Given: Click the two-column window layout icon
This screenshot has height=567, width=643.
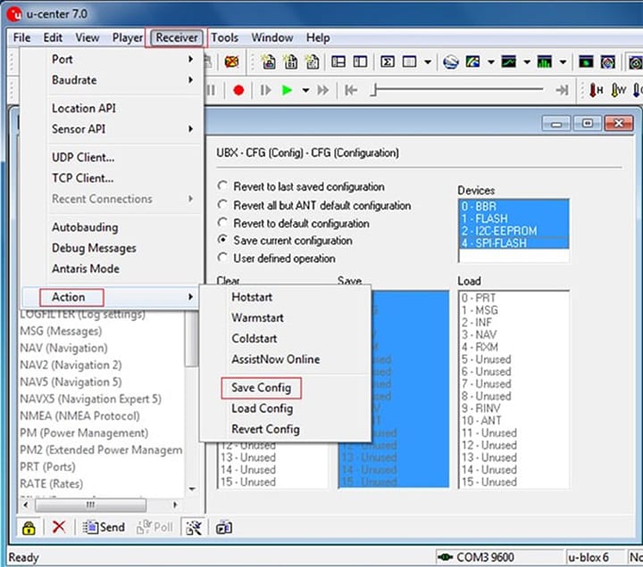Looking at the screenshot, I should (360, 62).
